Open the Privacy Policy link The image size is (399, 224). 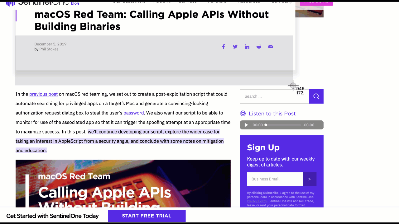[257, 201]
